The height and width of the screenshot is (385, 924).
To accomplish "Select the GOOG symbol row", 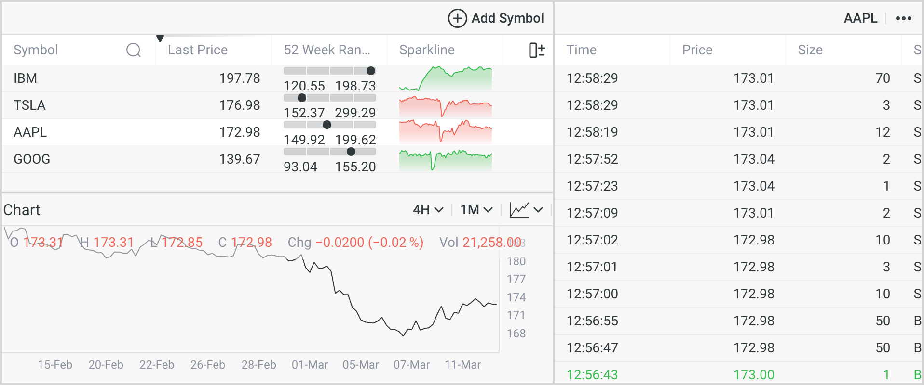I will [x=277, y=159].
